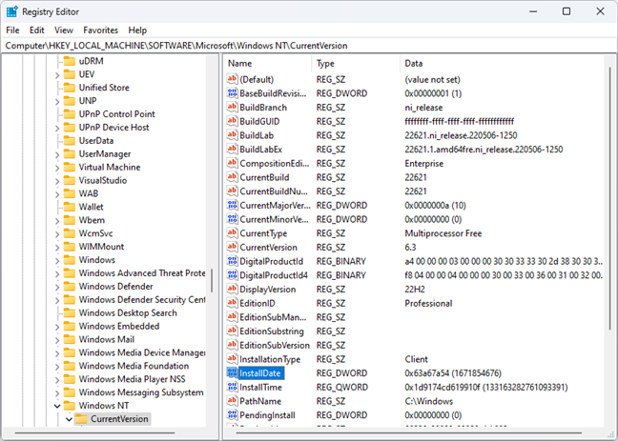This screenshot has width=618, height=441.
Task: Click the string icon next to BuildLabEx
Action: coord(232,150)
